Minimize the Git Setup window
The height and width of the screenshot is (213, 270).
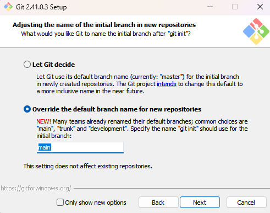pos(210,7)
